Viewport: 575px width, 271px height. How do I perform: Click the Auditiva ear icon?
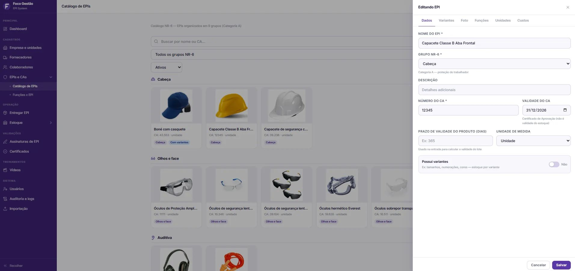(x=153, y=238)
